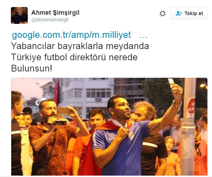The height and width of the screenshot is (177, 212).
Task: Click the Ahmet Şimşirgil display name
Action: coord(55,13)
